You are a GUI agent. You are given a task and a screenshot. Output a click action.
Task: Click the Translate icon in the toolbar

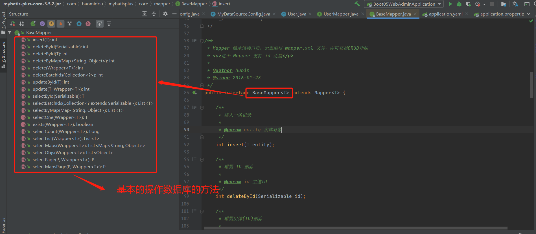pyautogui.click(x=515, y=4)
